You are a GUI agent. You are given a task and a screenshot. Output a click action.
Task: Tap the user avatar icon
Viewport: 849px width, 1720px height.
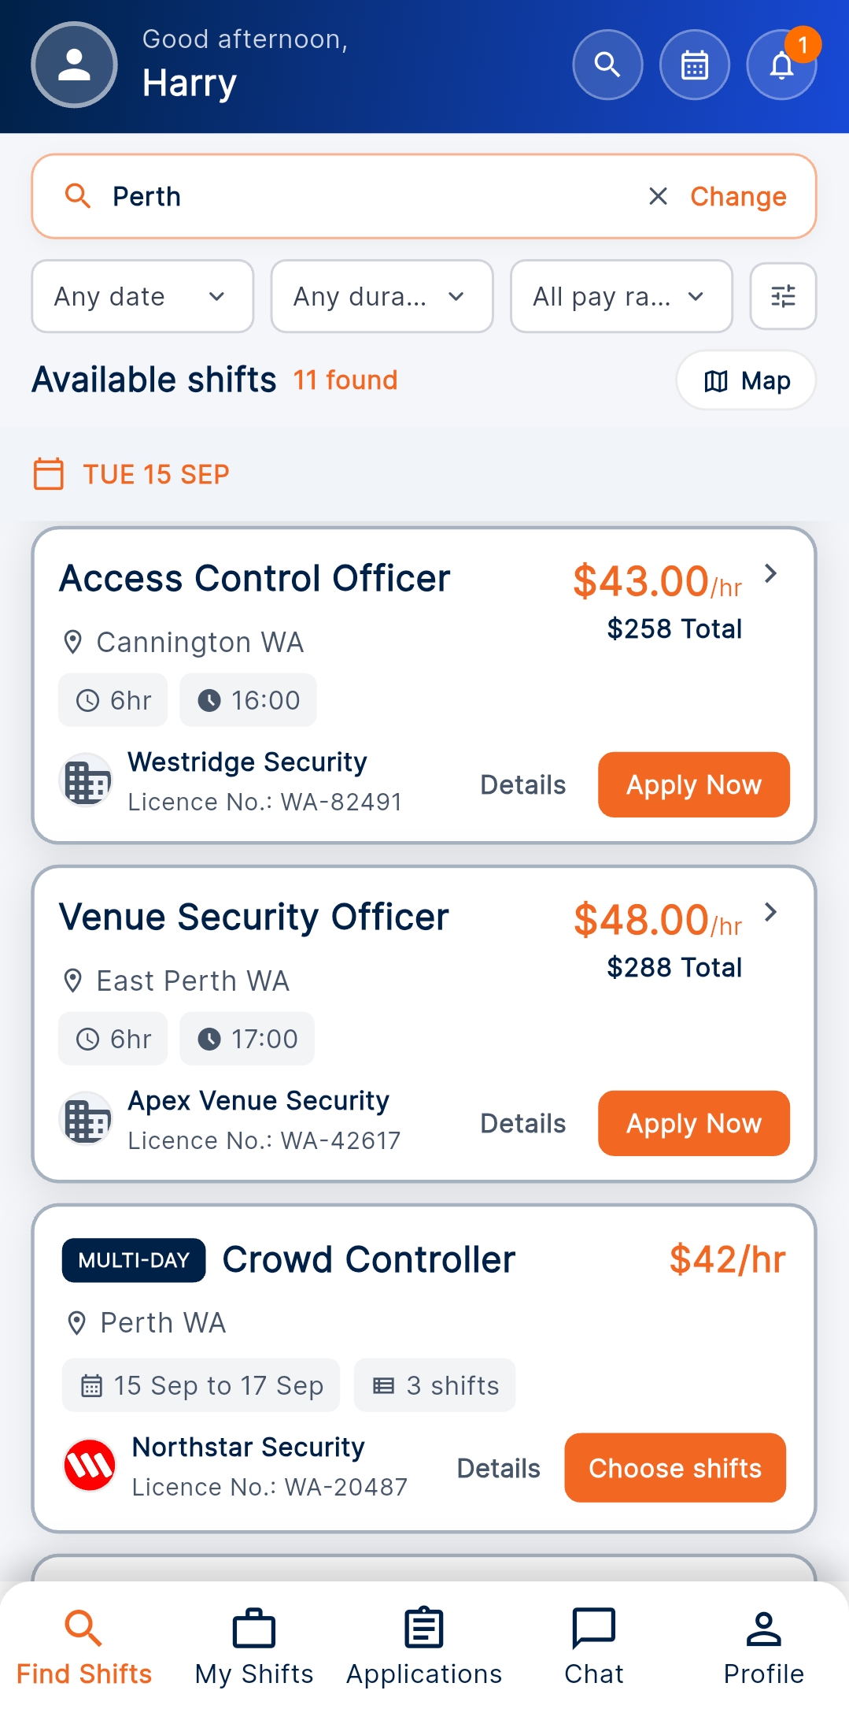coord(74,65)
